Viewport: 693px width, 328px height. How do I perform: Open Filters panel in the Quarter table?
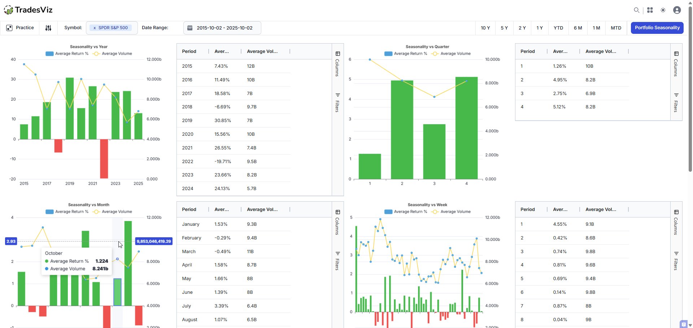[676, 103]
